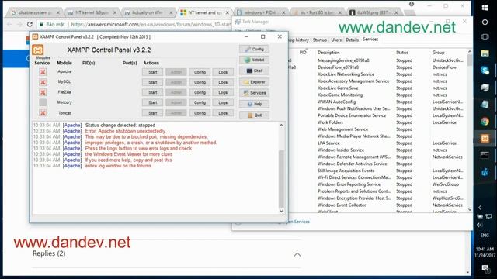This screenshot has width=497, height=279.
Task: Click the XAMPP log down arrow
Action: (x=281, y=211)
